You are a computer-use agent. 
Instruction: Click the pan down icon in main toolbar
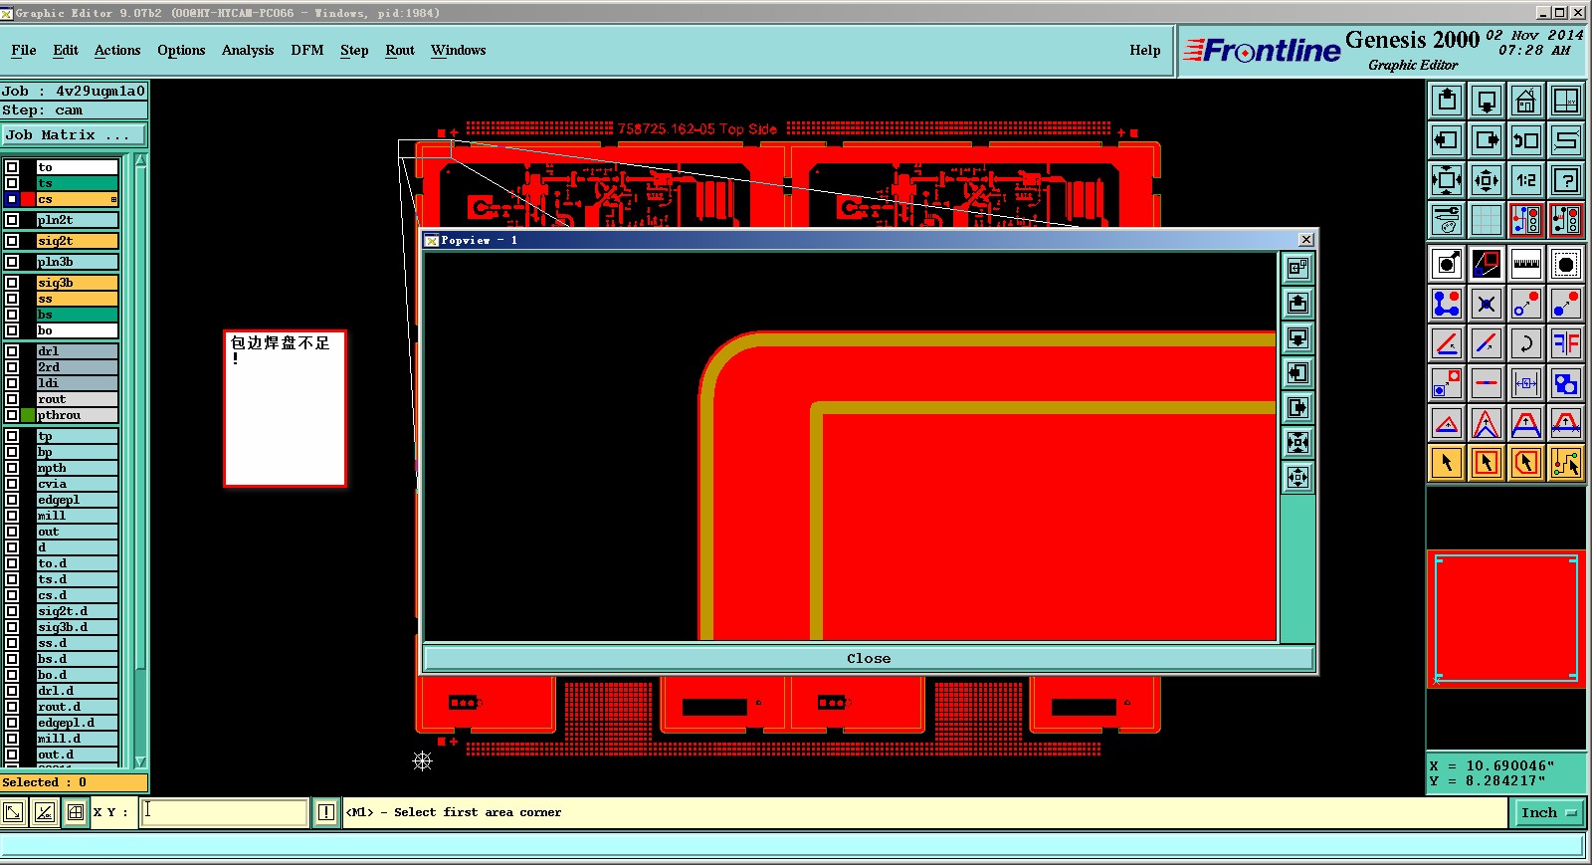(x=1487, y=101)
